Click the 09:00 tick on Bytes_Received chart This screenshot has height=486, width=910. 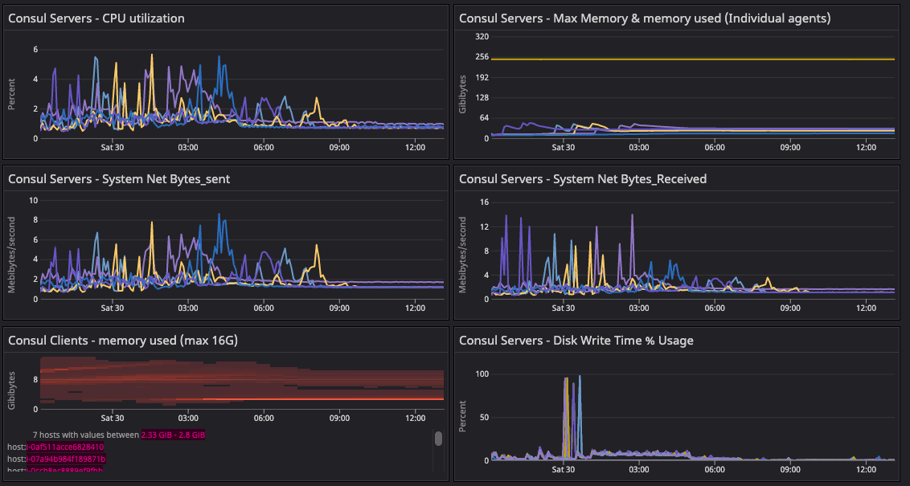[x=790, y=308]
